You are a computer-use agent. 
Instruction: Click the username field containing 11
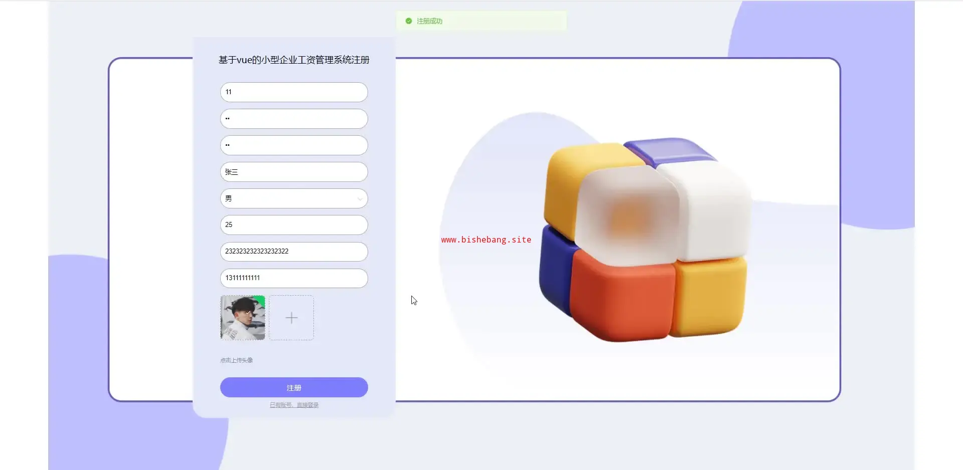click(294, 92)
